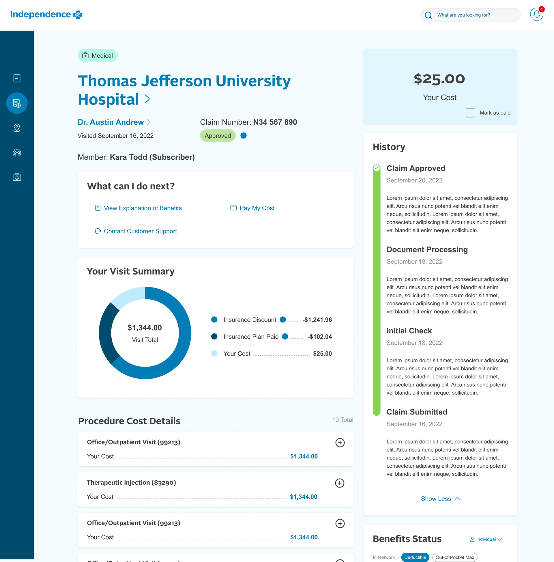This screenshot has height=562, width=554.
Task: Click the medical bag icon in Medical tag
Action: pyautogui.click(x=85, y=55)
